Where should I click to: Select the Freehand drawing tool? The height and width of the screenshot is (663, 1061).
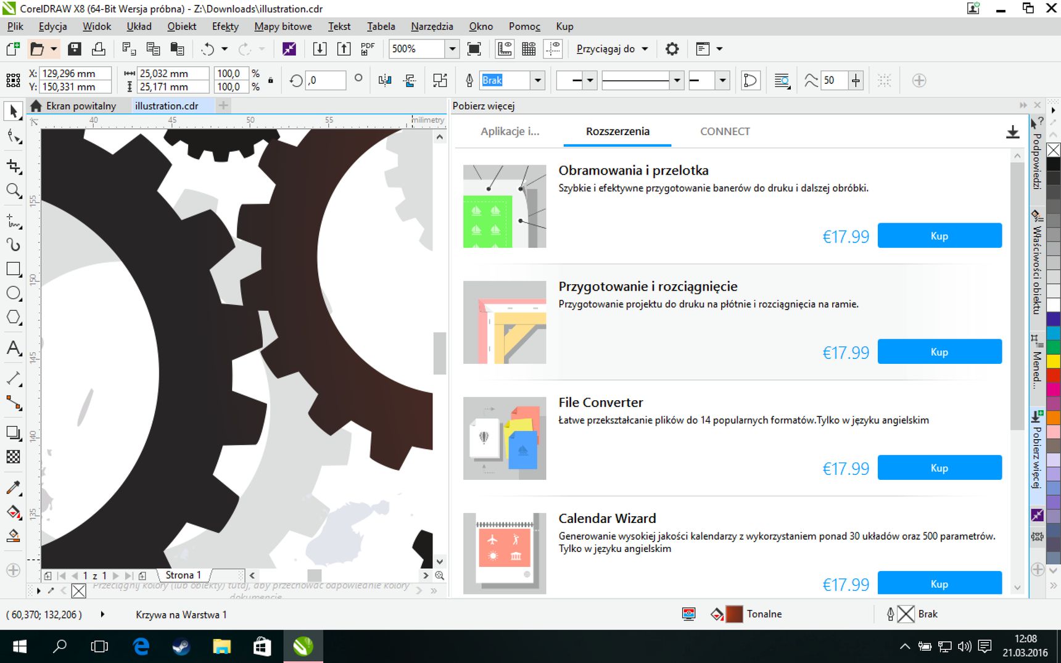tap(14, 221)
